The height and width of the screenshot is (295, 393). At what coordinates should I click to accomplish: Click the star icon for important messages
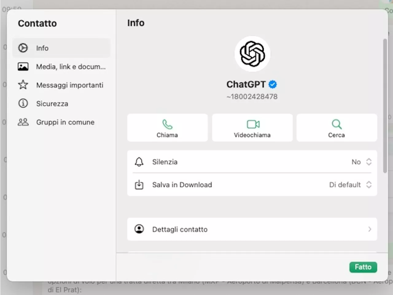pos(23,85)
